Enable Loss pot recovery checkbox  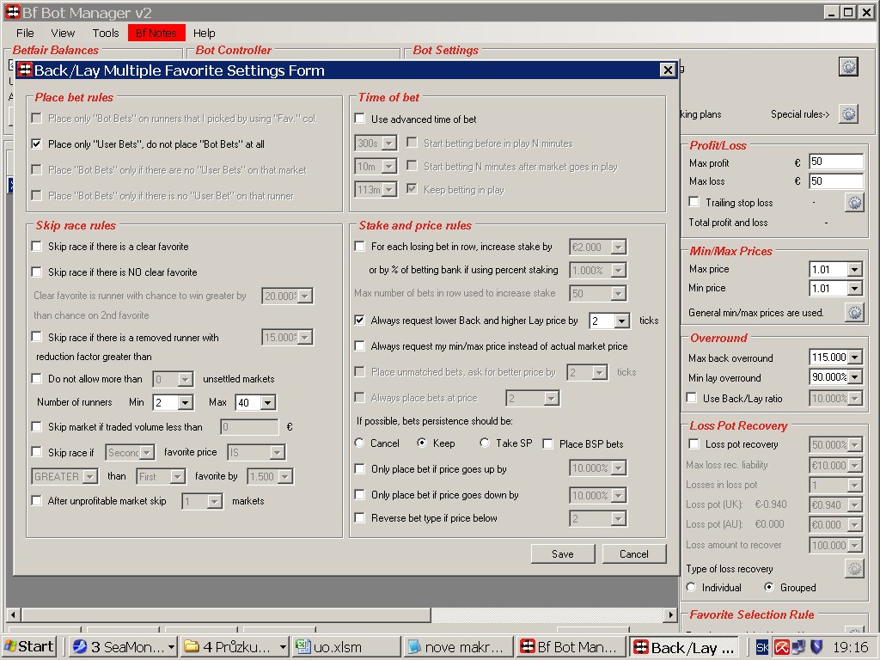[x=694, y=444]
